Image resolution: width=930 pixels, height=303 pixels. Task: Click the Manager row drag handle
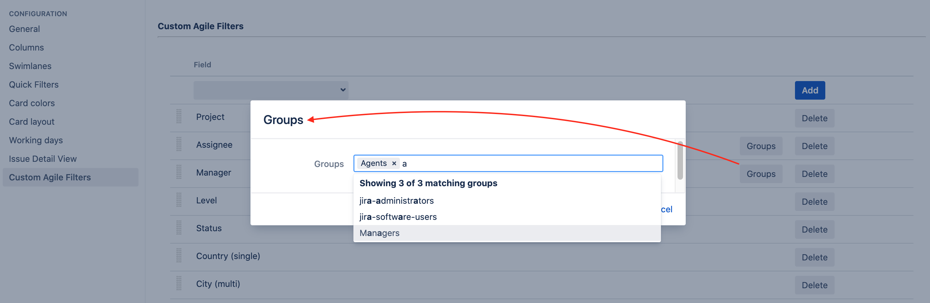click(179, 172)
